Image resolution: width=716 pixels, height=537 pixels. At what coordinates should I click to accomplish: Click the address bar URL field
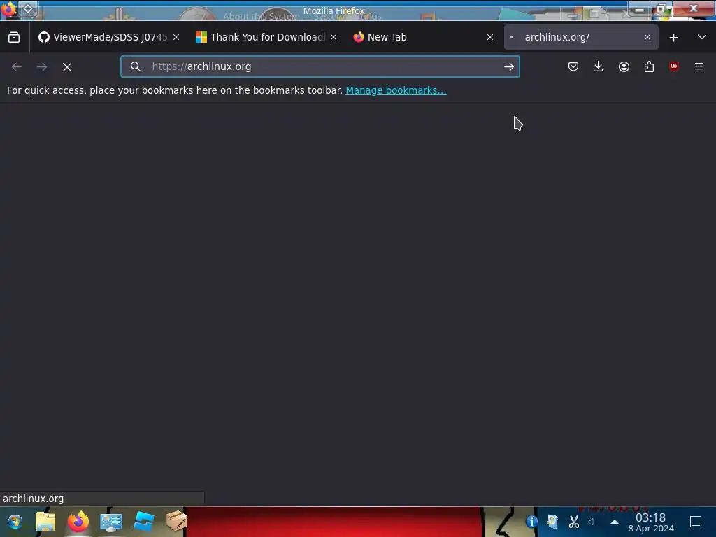(320, 66)
